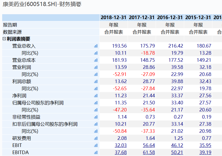Select 2018 营业总收入 value 193.56
The image size is (222, 156).
coord(119,46)
